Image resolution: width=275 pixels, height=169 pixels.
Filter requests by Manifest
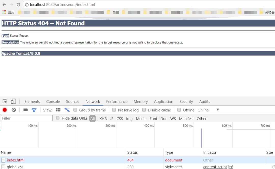[x=186, y=119]
